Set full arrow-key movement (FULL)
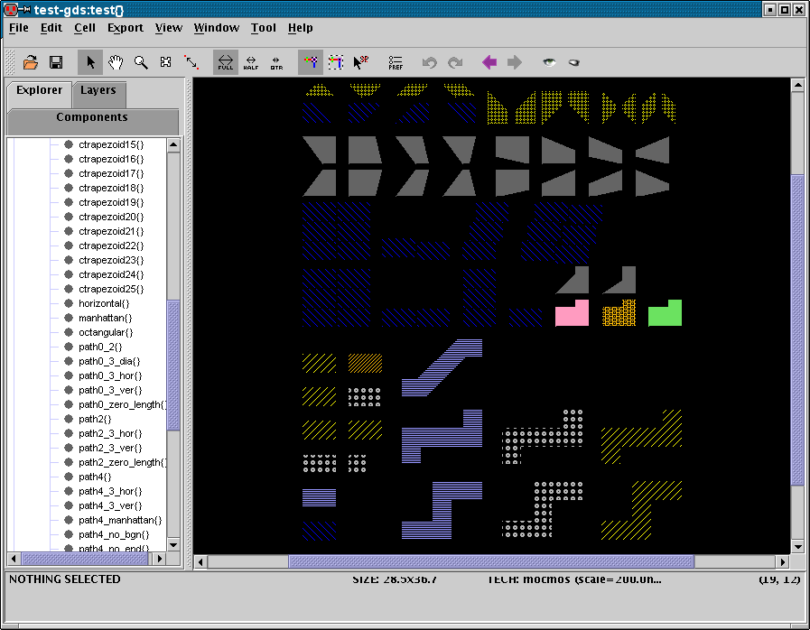The image size is (810, 630). 226,62
